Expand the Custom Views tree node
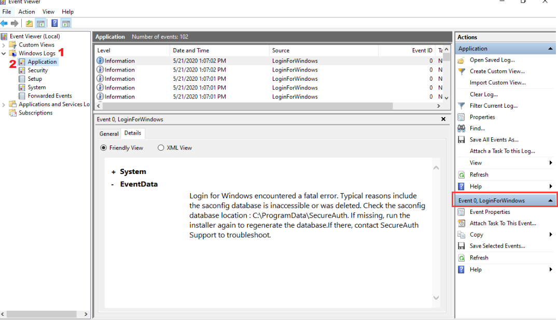 click(x=4, y=45)
